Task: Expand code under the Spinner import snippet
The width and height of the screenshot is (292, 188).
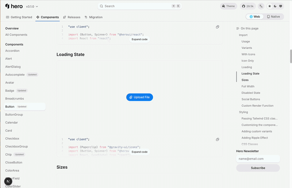Action: [139, 39]
